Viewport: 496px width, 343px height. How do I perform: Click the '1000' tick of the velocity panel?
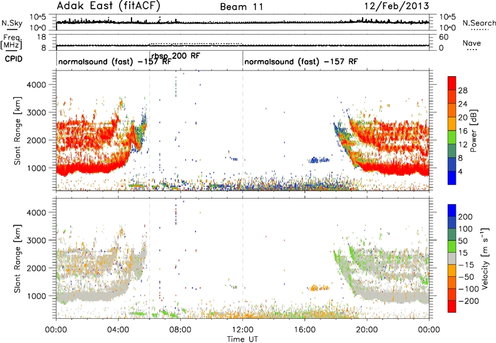[36, 296]
